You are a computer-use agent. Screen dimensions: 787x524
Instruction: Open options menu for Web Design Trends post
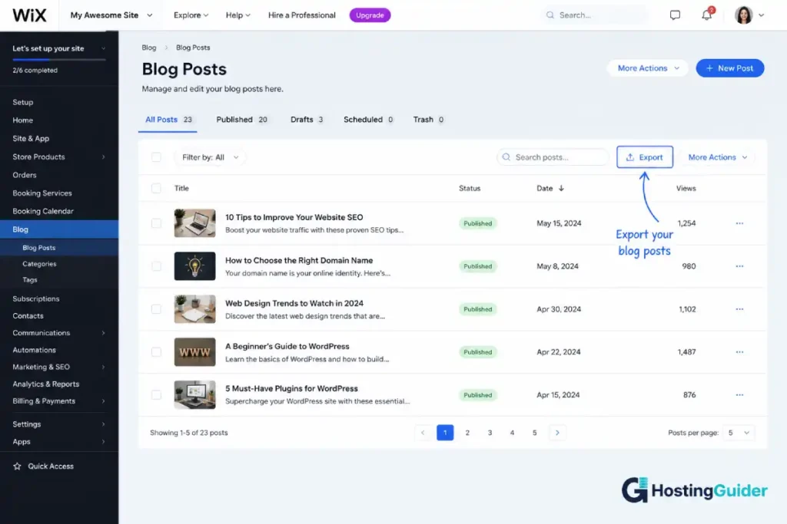pyautogui.click(x=739, y=309)
